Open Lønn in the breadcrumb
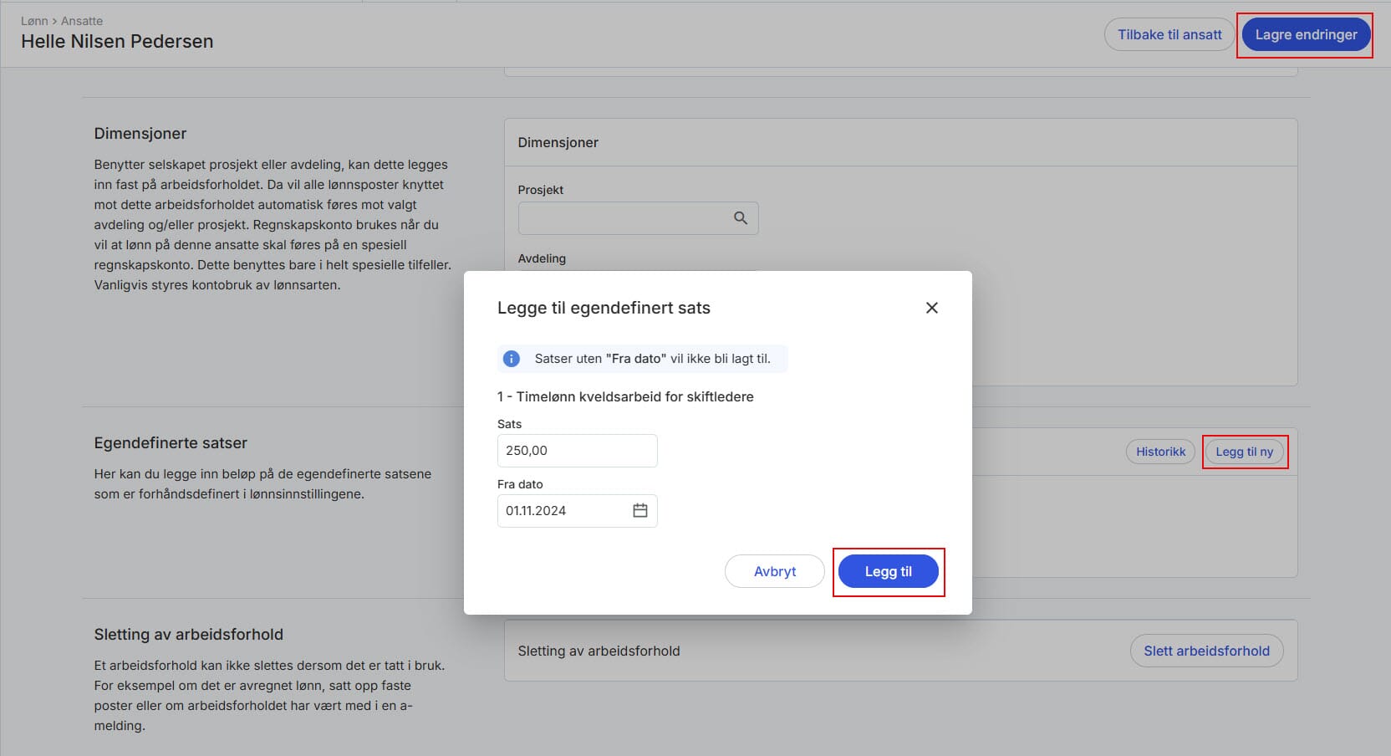 point(34,21)
